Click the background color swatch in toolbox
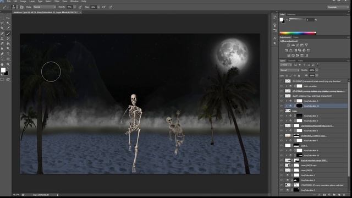This screenshot has height=198, width=352. pos(6,73)
